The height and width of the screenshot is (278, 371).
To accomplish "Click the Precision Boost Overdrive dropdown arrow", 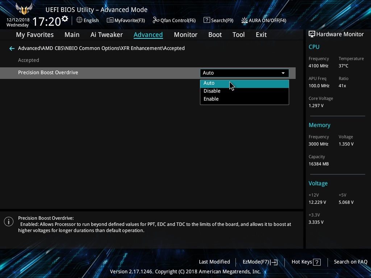I will pyautogui.click(x=283, y=73).
